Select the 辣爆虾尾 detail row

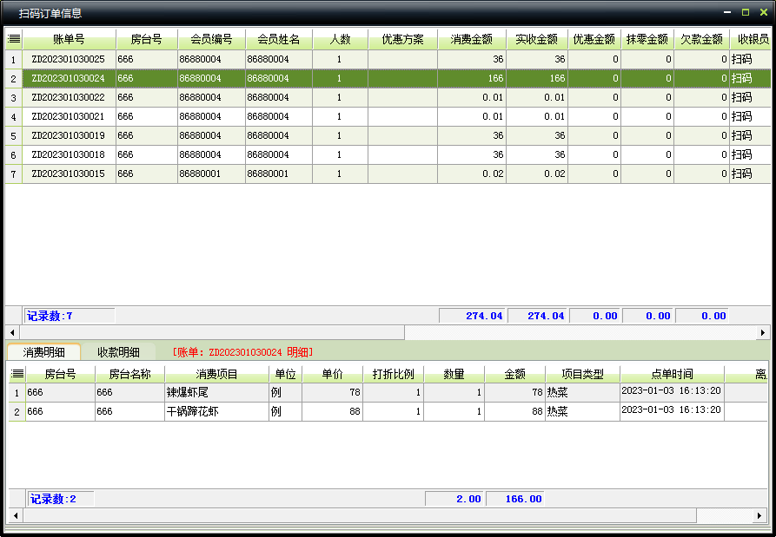click(388, 393)
